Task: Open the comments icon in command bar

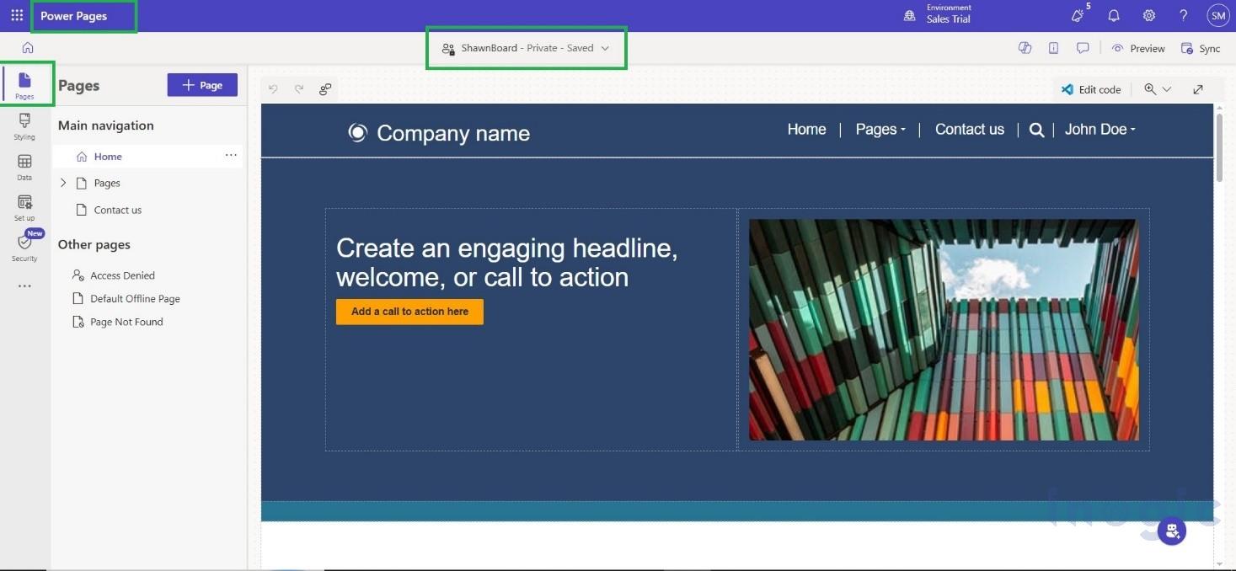Action: pos(1083,48)
